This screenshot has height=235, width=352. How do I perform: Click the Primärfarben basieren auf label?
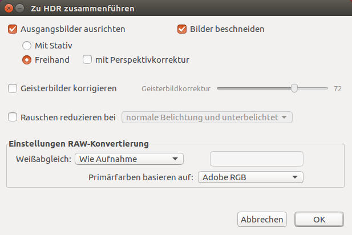141,177
